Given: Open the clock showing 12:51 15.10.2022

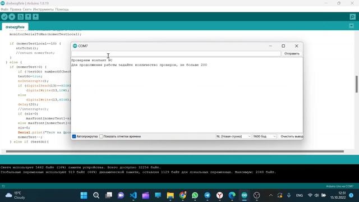Looking at the screenshot, I should pyautogui.click(x=338, y=195).
